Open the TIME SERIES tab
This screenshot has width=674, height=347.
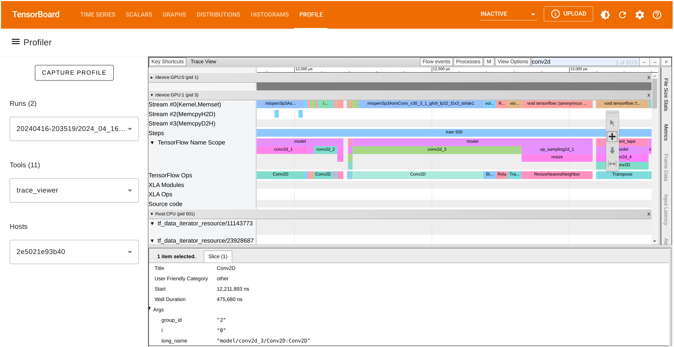[x=98, y=15]
